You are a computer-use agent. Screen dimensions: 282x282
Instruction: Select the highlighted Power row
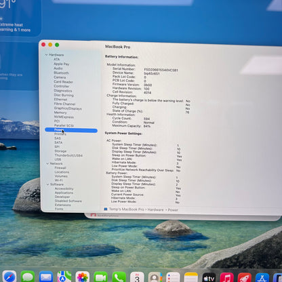tap(71, 130)
